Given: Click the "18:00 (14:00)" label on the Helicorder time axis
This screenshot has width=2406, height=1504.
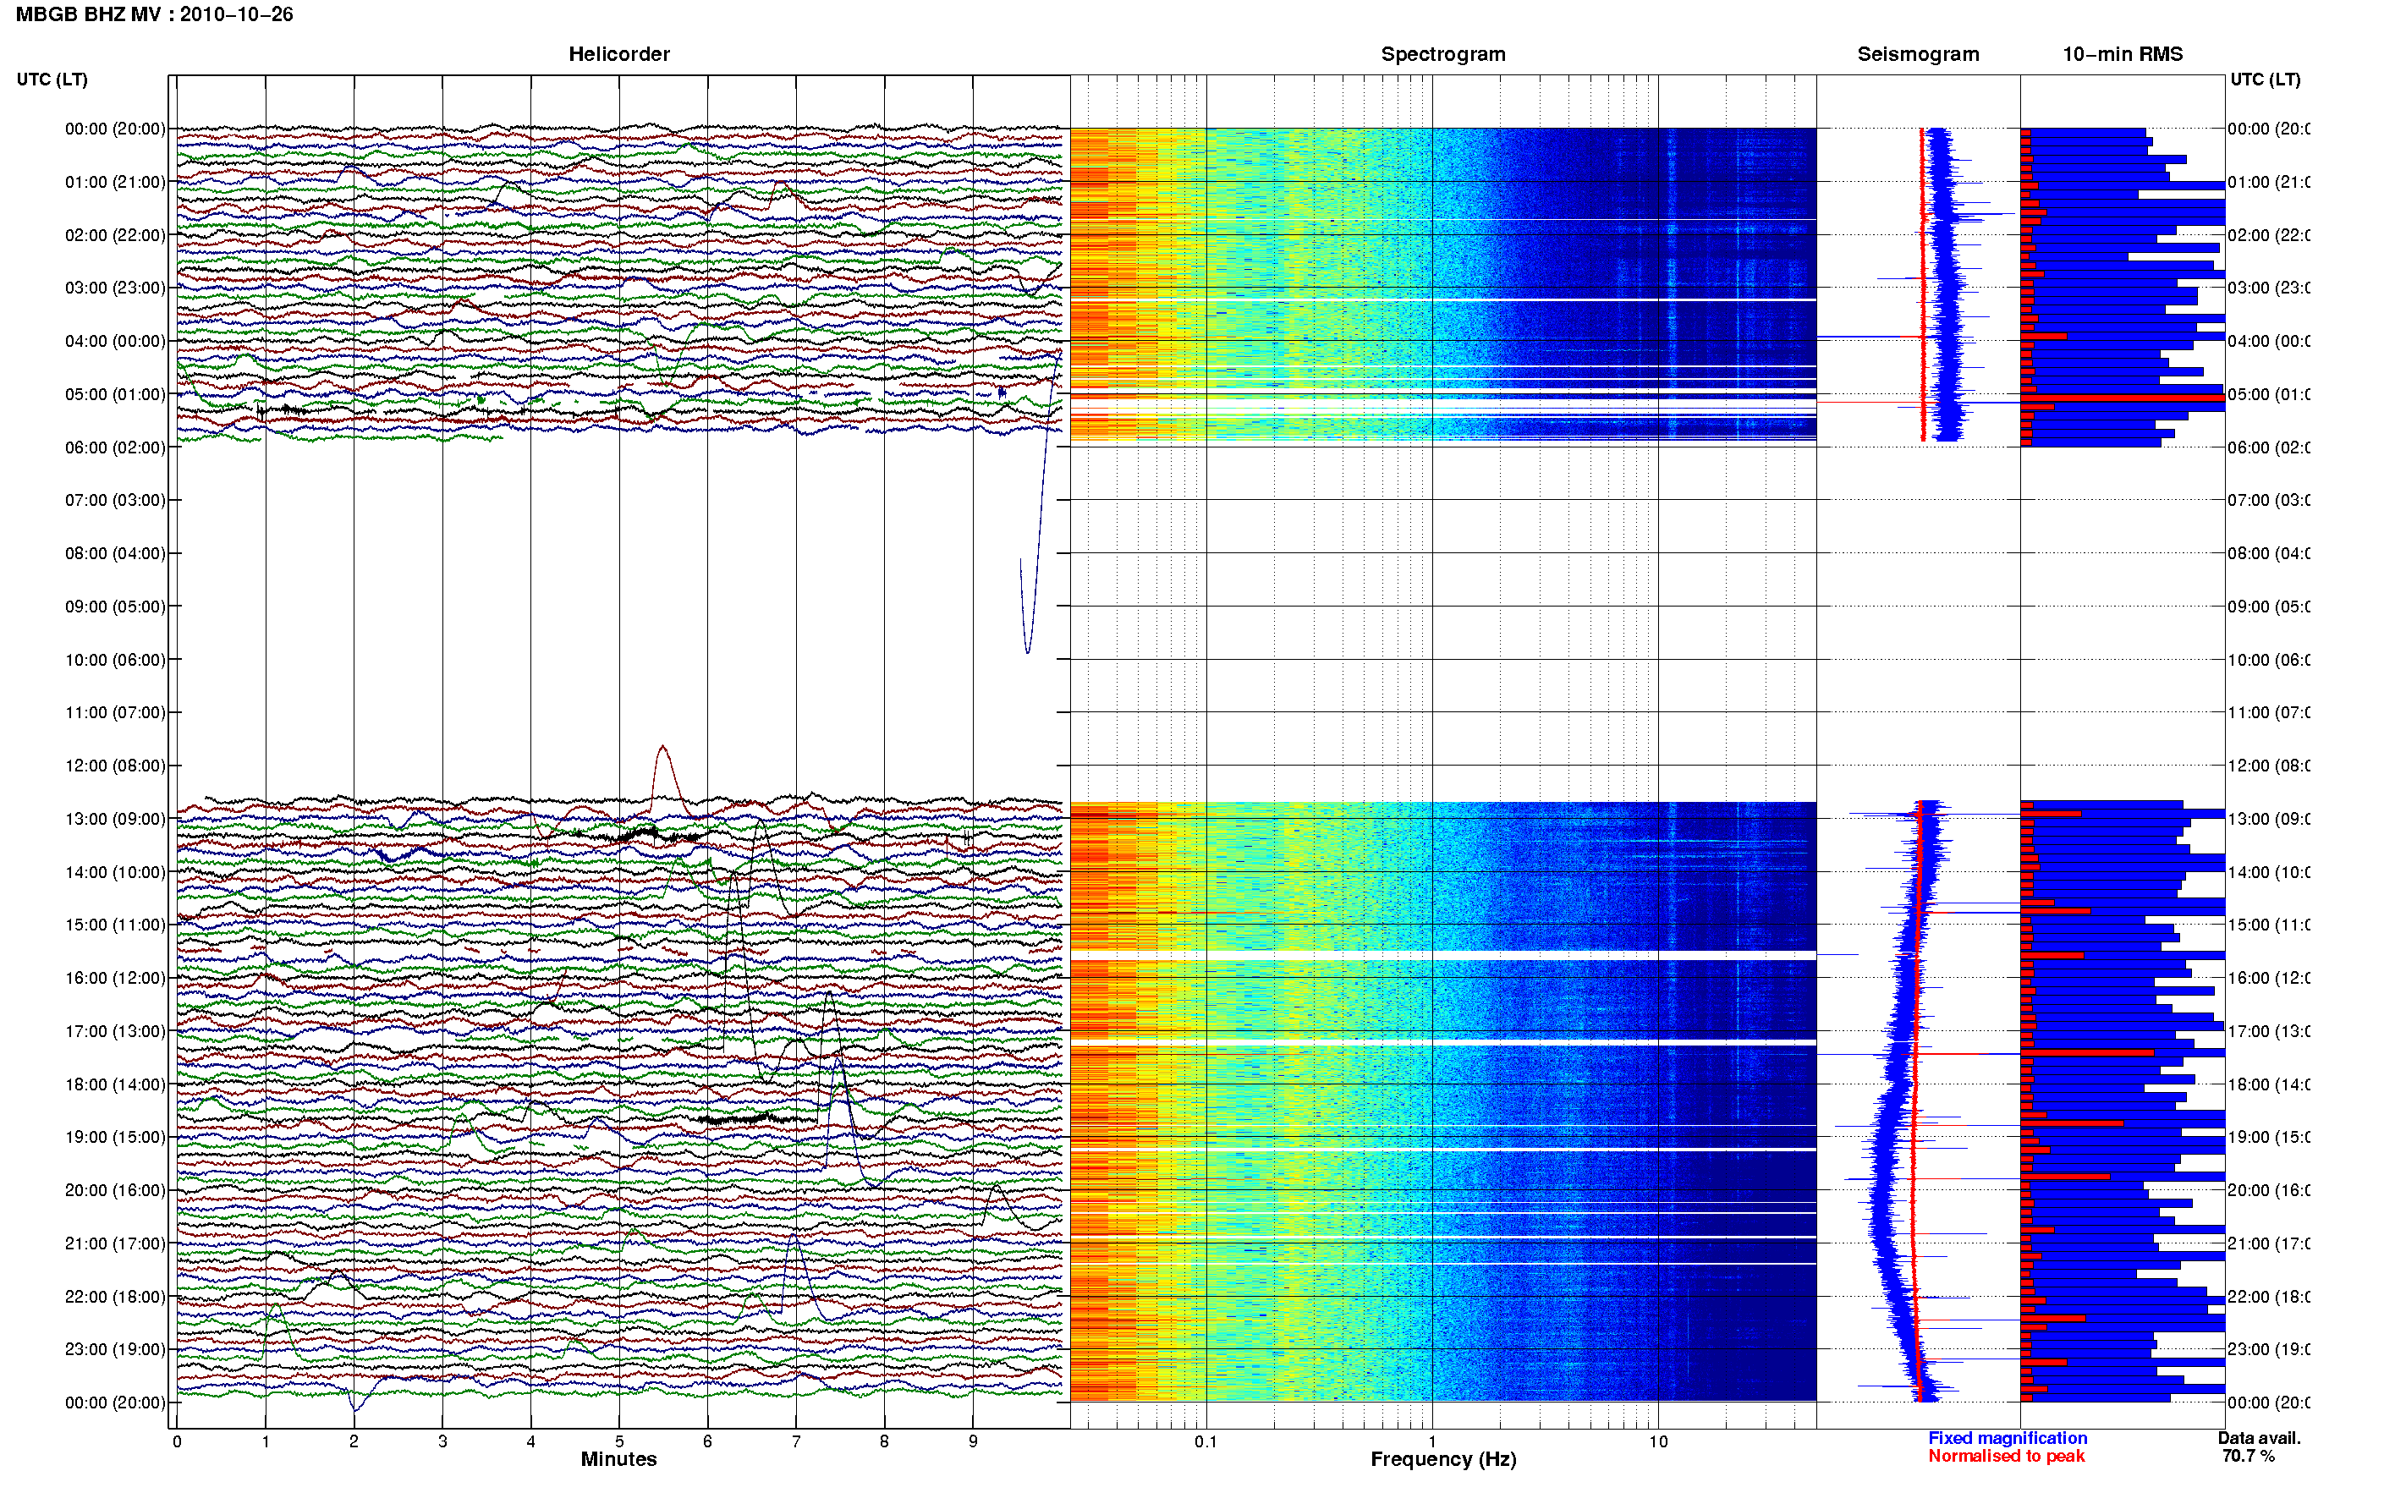Looking at the screenshot, I should tap(115, 1085).
